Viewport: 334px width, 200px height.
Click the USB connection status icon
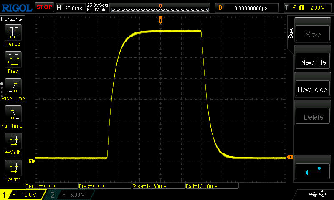click(x=313, y=194)
